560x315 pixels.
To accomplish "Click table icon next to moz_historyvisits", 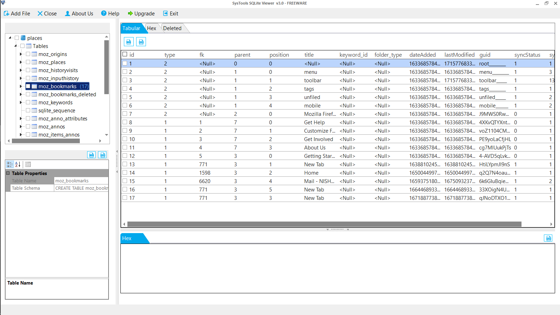I will [34, 70].
